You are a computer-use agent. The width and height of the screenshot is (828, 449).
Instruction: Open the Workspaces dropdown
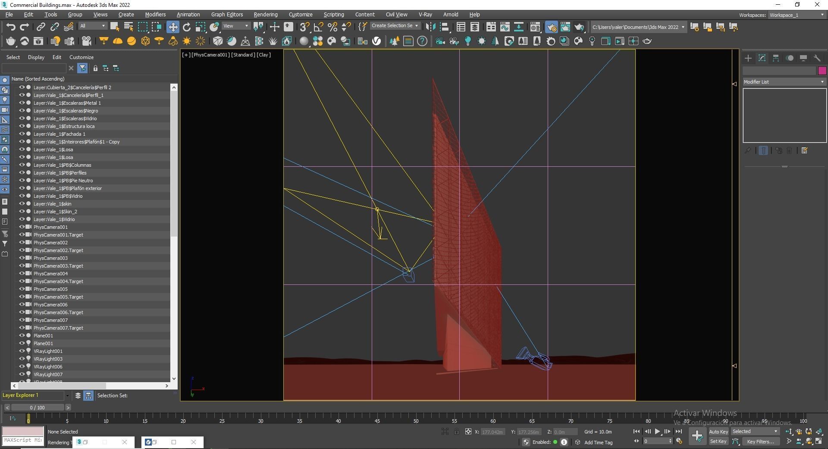point(797,15)
